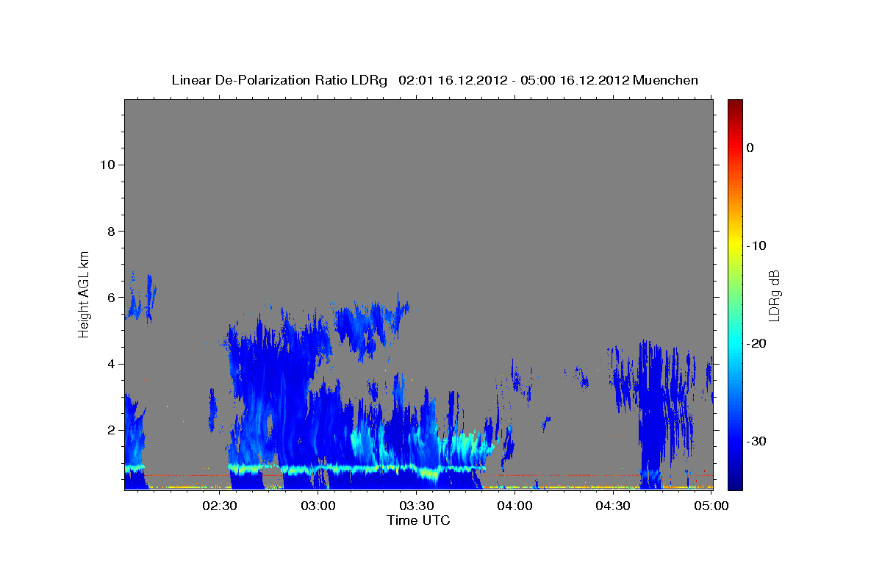This screenshot has height=588, width=882.
Task: Click the 04:00 time tick label
Action: point(514,506)
